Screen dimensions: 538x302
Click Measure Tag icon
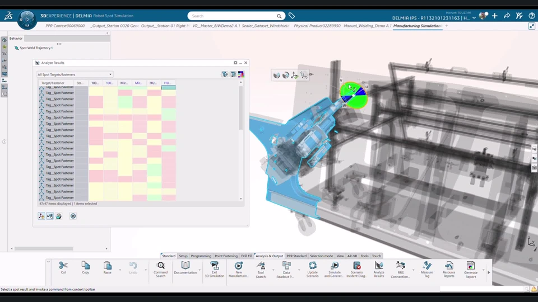point(427,270)
